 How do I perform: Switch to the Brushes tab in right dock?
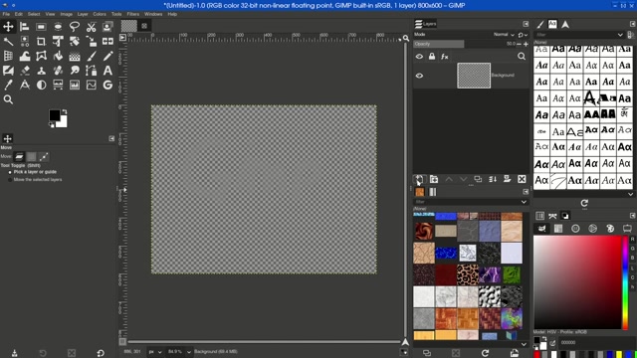tap(540, 24)
